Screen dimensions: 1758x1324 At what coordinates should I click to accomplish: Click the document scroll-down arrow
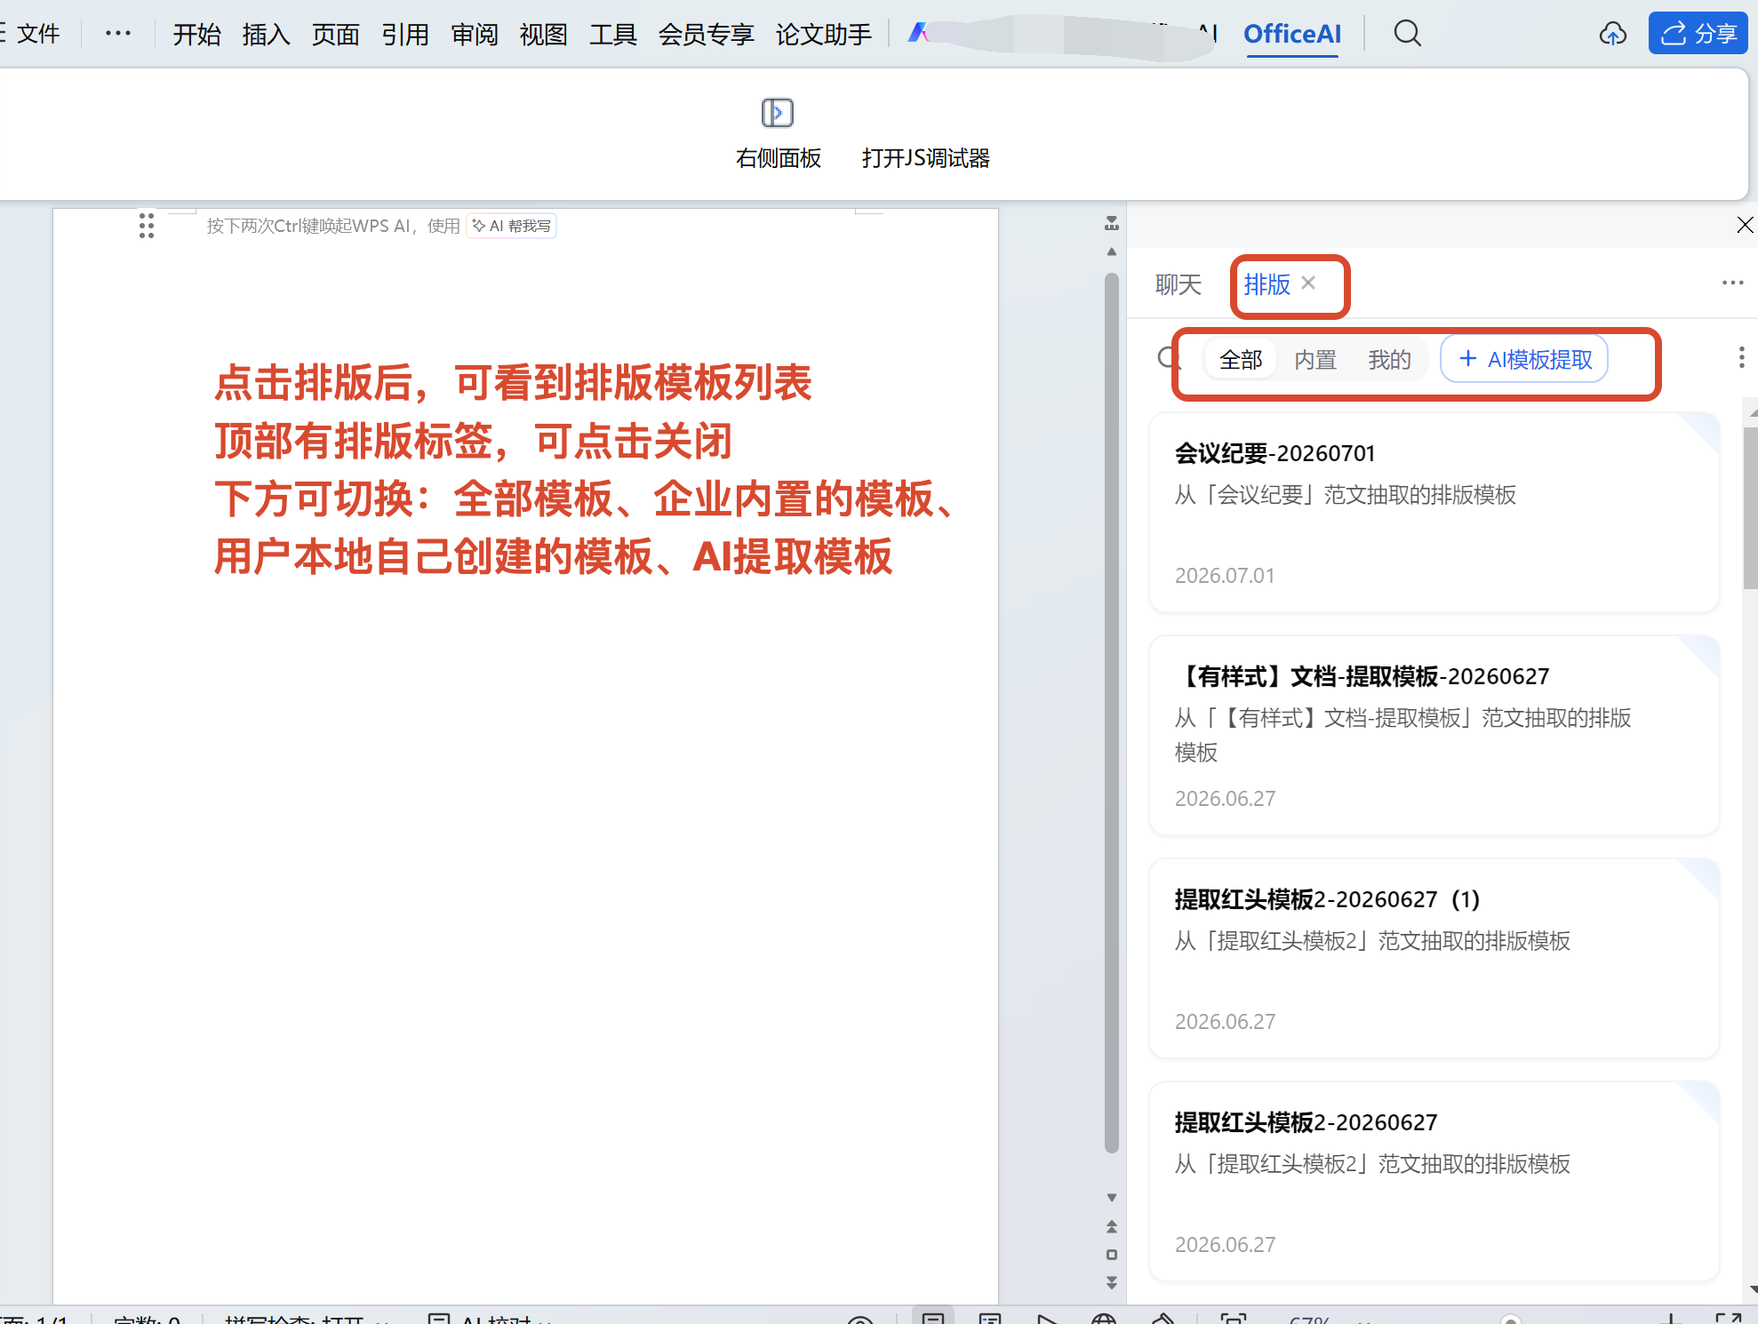click(1111, 1198)
